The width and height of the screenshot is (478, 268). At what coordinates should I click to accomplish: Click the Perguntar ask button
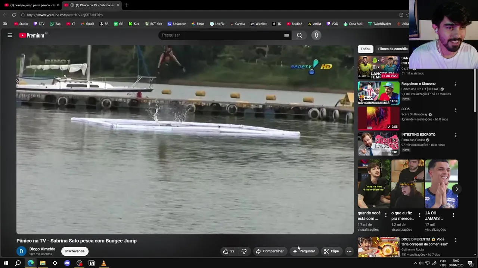click(304, 251)
